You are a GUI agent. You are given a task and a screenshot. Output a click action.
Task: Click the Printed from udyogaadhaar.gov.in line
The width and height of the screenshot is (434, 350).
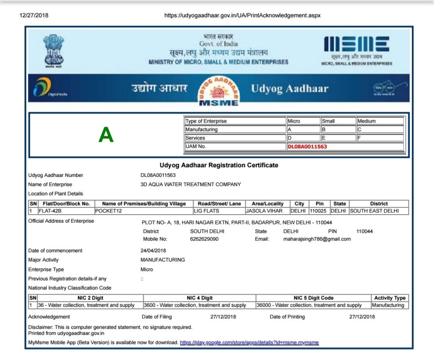pos(66,333)
